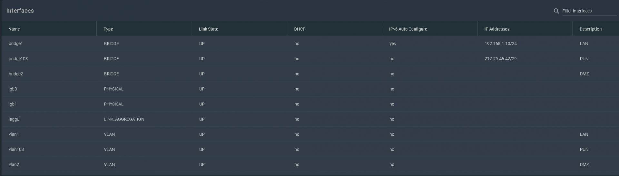
Task: Sort by the Type column header
Action: tap(108, 29)
